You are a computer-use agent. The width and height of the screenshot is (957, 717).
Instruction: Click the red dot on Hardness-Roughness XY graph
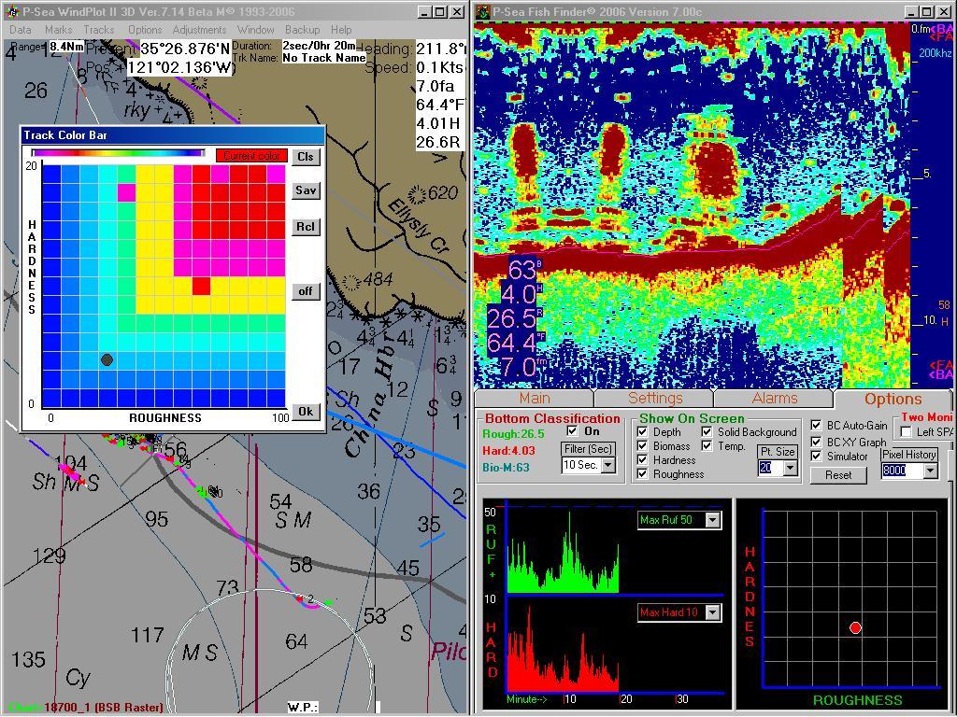click(x=855, y=628)
